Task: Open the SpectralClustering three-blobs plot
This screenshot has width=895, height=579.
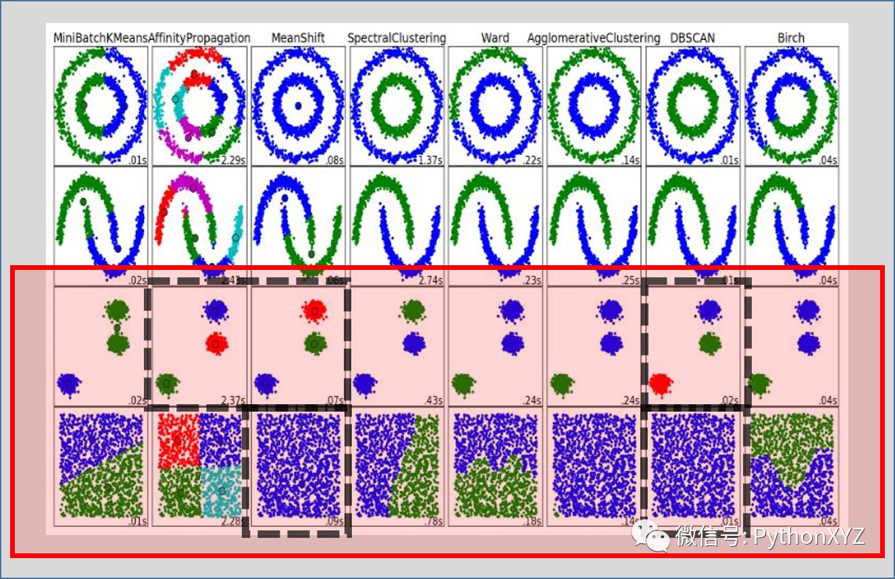Action: point(397,346)
